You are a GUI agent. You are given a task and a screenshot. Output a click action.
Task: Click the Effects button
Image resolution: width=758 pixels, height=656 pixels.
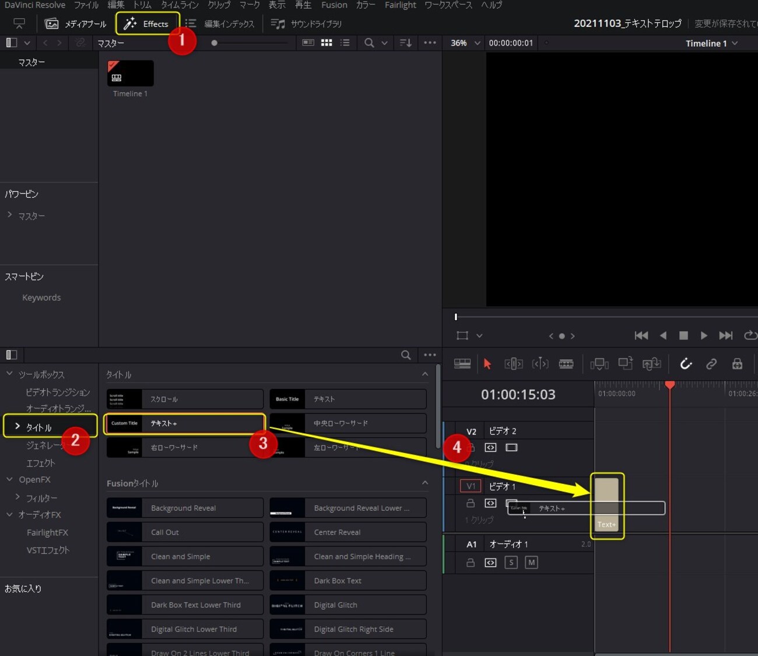point(147,24)
